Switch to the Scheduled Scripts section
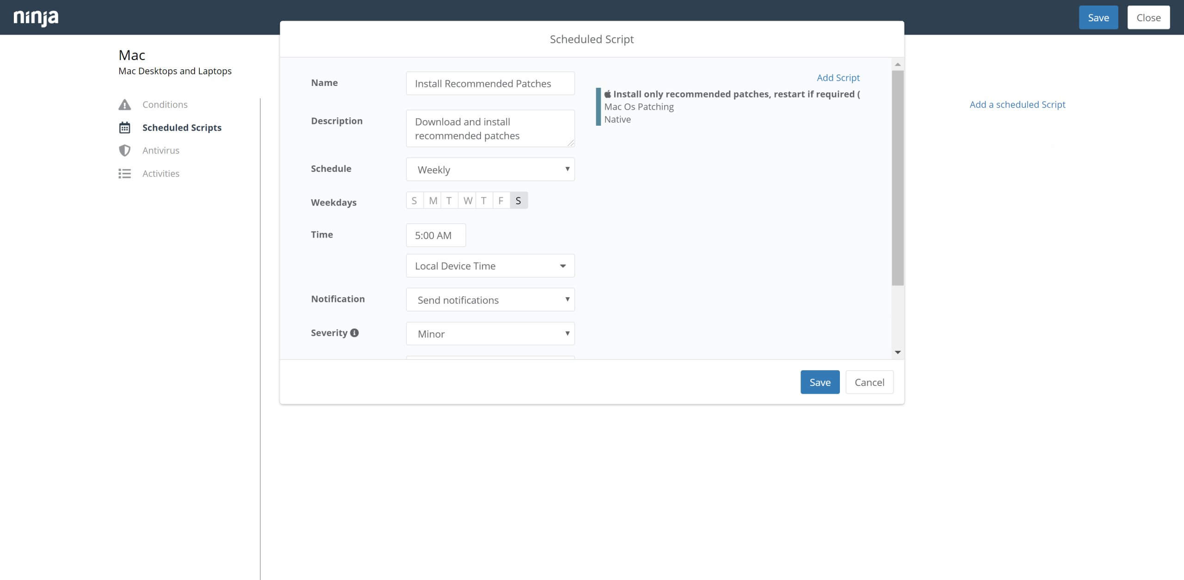This screenshot has height=580, width=1184. 182,128
